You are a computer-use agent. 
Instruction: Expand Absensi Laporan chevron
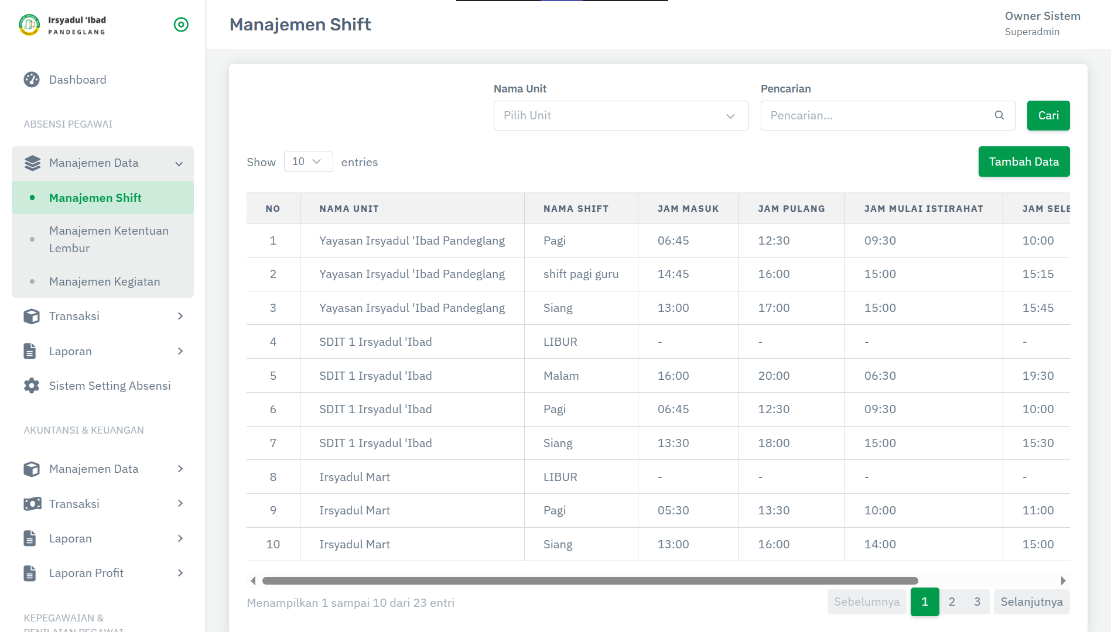coord(180,351)
